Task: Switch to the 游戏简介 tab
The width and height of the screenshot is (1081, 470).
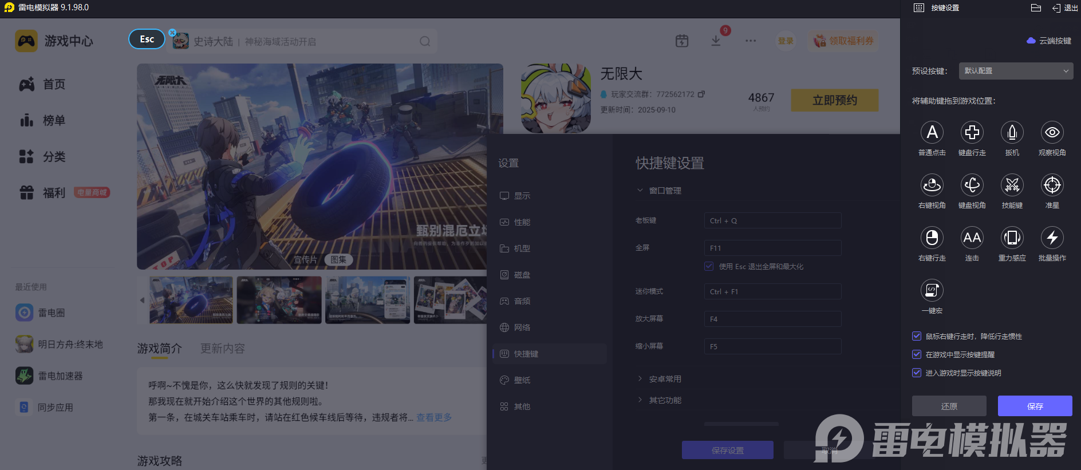Action: [160, 348]
